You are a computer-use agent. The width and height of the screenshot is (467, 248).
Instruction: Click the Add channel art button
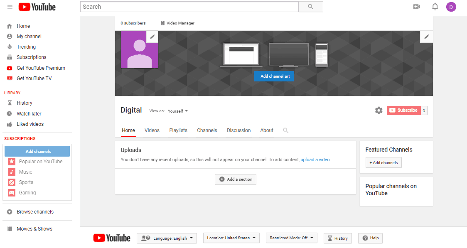(x=274, y=76)
